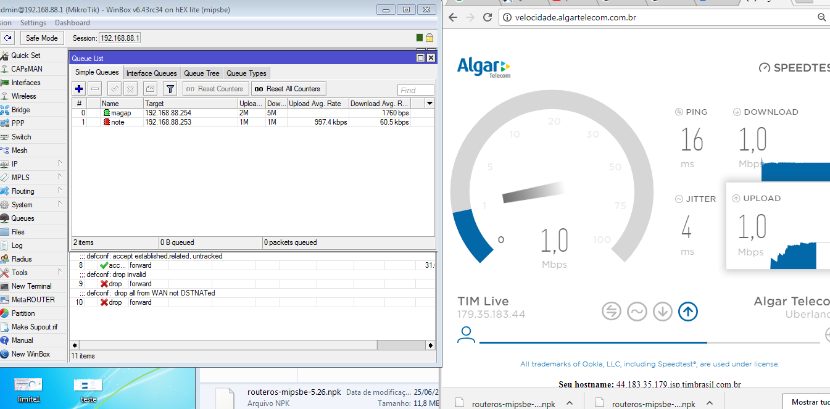The width and height of the screenshot is (830, 409).
Task: Click the Find field in Queue List
Action: [x=416, y=90]
